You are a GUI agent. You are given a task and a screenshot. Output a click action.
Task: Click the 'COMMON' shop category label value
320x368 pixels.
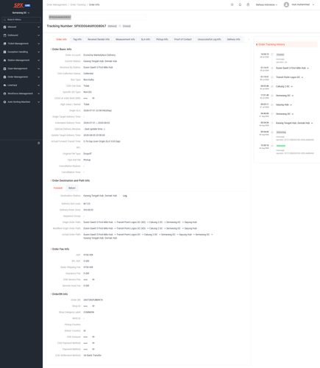pos(89,312)
